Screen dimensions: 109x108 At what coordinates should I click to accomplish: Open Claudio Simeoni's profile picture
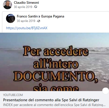coord(8,5)
